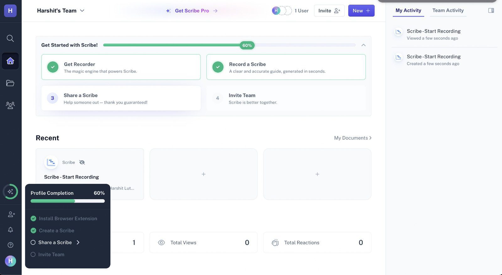The height and width of the screenshot is (275, 502).
Task: Click the Get Started 60% progress bar
Action: coord(229,45)
